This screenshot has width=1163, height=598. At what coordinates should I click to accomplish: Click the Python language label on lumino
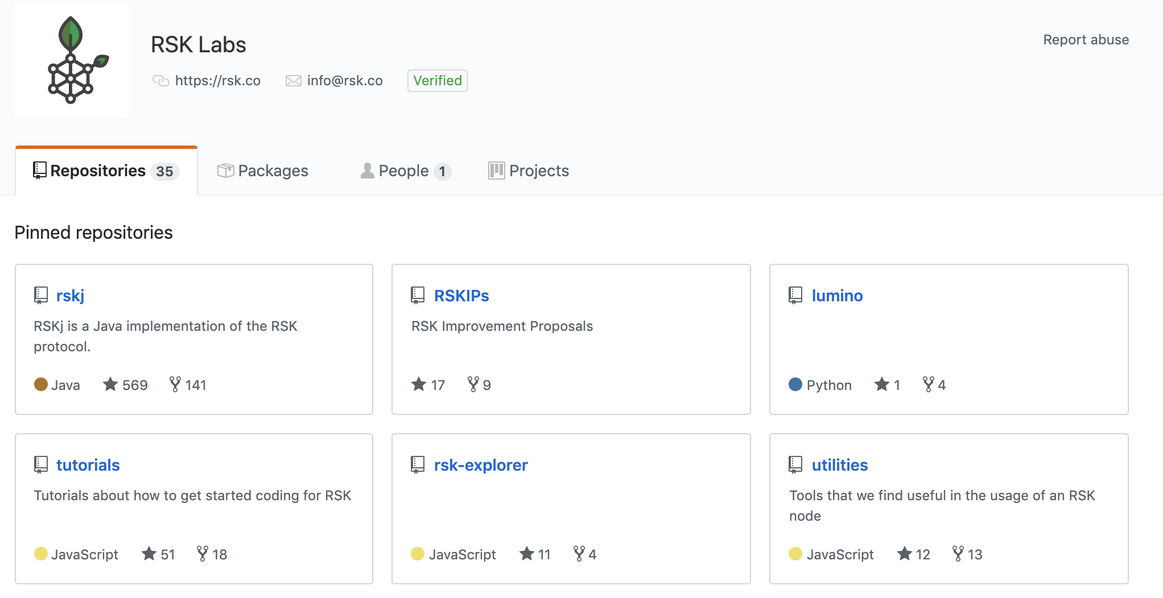829,385
